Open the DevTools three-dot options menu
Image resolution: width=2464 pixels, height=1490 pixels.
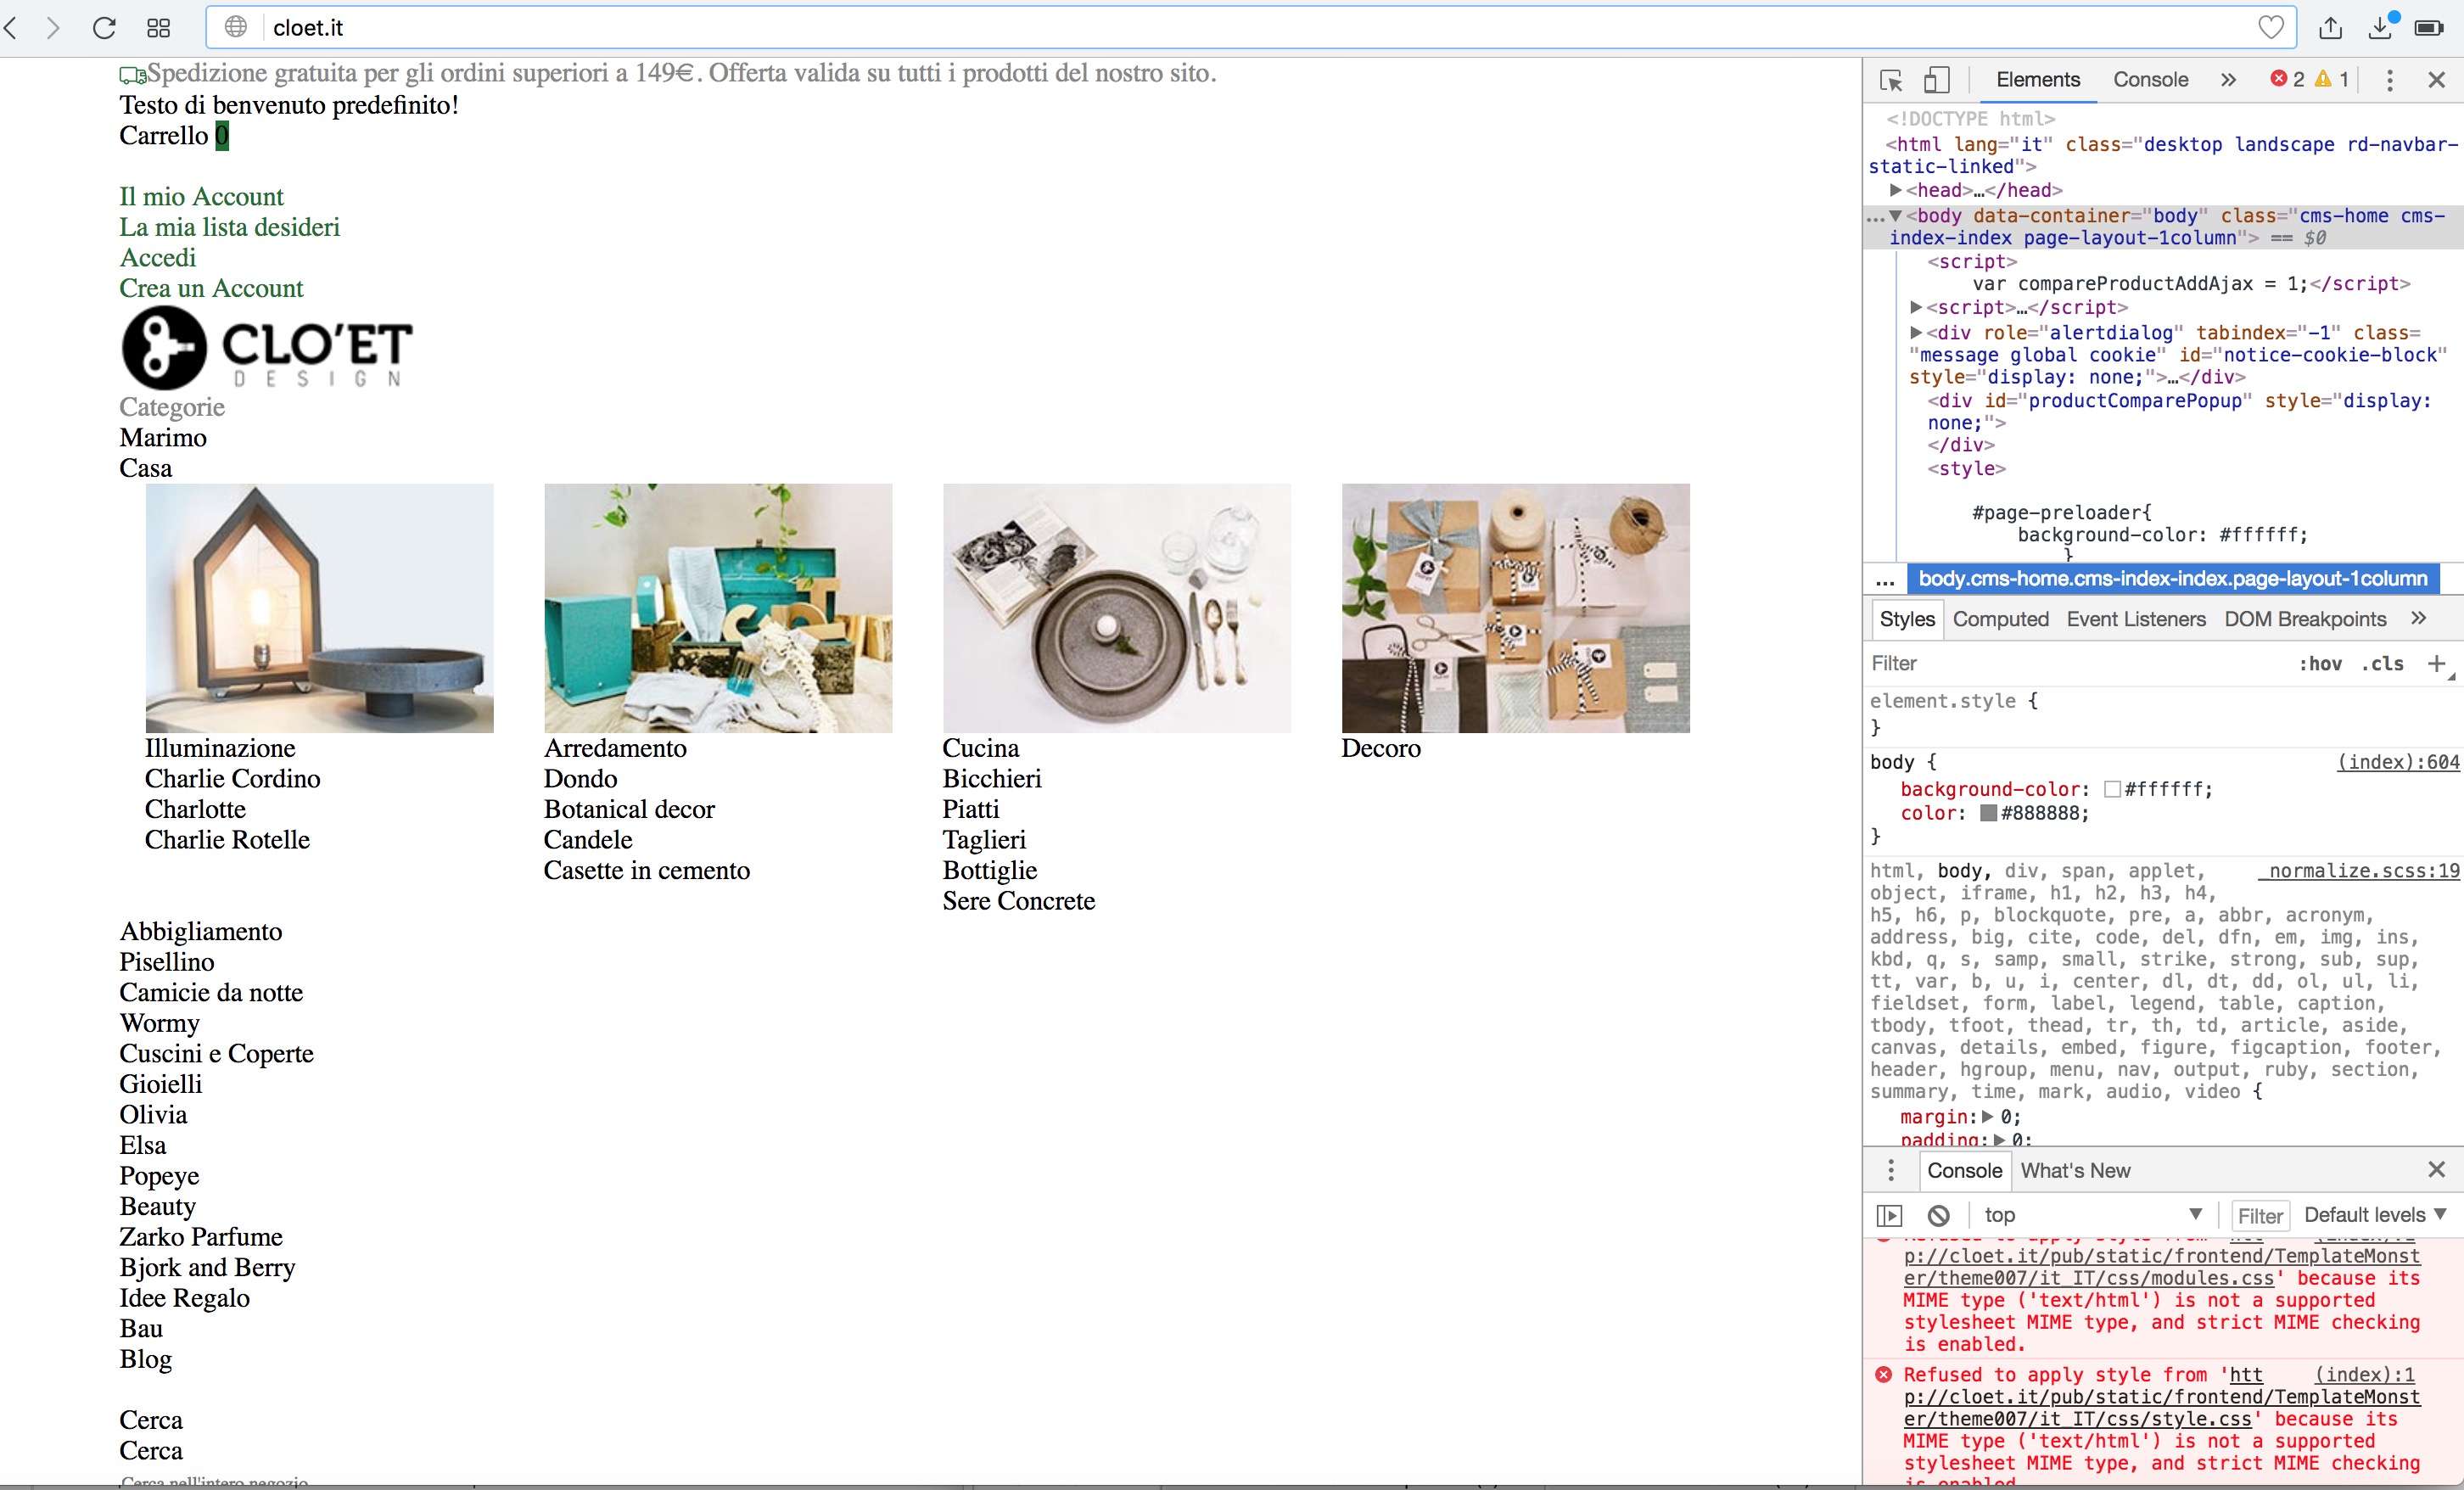tap(2390, 80)
